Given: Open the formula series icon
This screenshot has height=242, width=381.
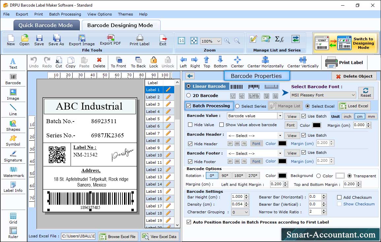Looking at the screenshot, I should point(279,39).
